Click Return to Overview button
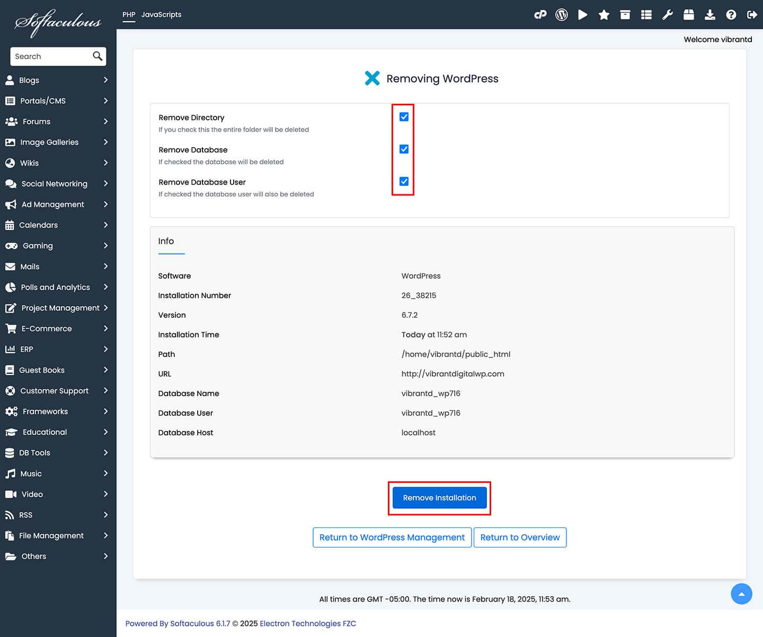763x637 pixels. 520,537
